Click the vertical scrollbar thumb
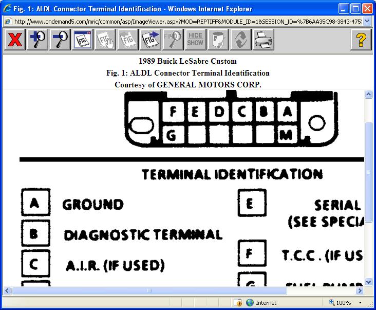This screenshot has height=310, width=376. coord(369,173)
